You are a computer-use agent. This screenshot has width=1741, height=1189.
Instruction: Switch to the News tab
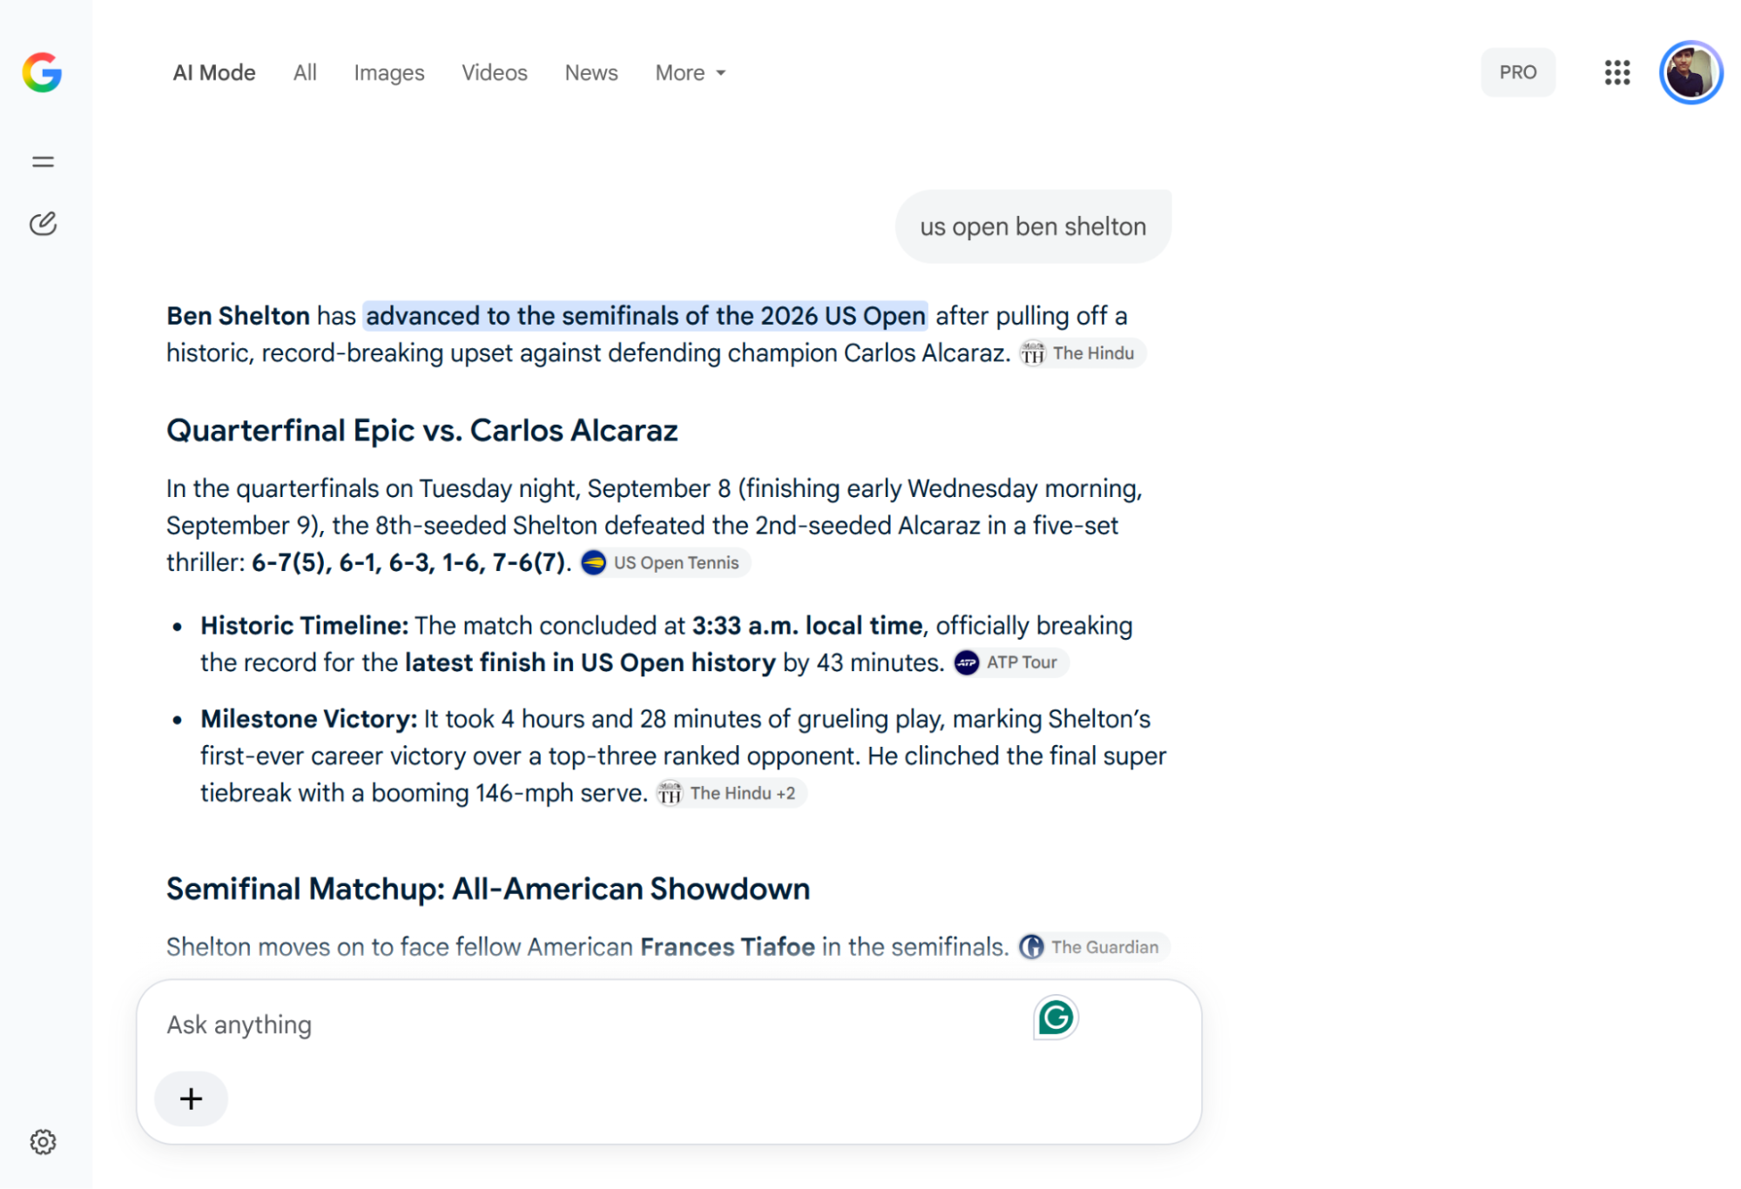coord(591,72)
